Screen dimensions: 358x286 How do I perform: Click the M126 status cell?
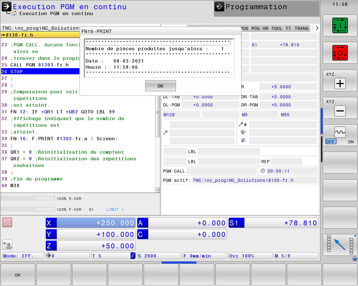pyautogui.click(x=182, y=115)
